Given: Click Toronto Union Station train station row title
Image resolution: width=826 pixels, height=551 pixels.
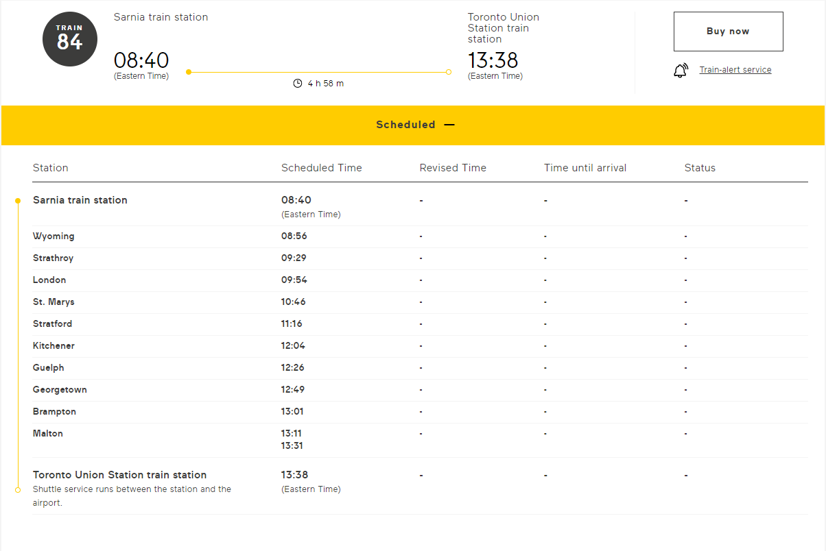Looking at the screenshot, I should click(119, 475).
